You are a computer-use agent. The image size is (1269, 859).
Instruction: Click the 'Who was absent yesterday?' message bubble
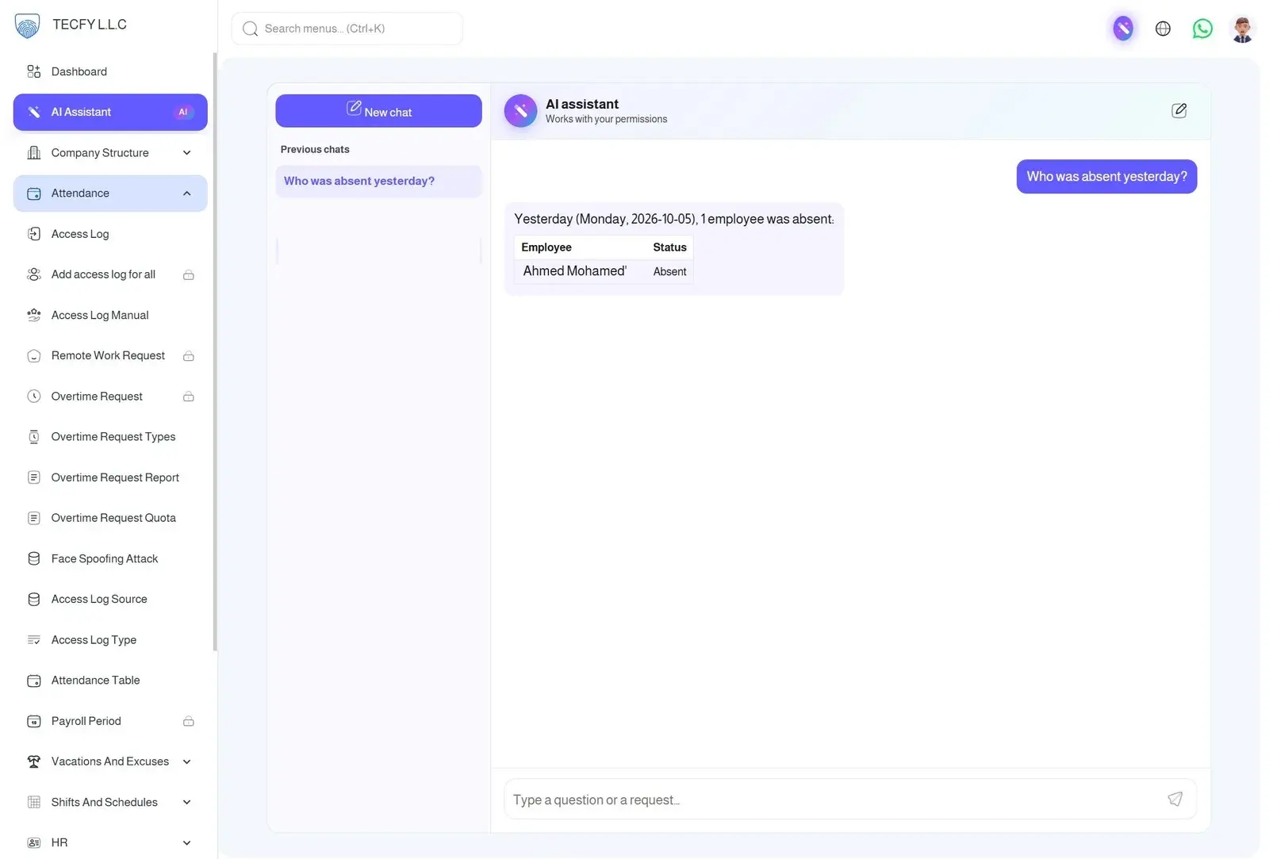point(1106,177)
